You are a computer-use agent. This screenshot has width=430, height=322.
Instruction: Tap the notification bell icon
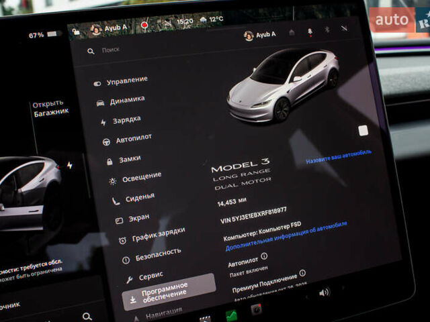point(310,32)
